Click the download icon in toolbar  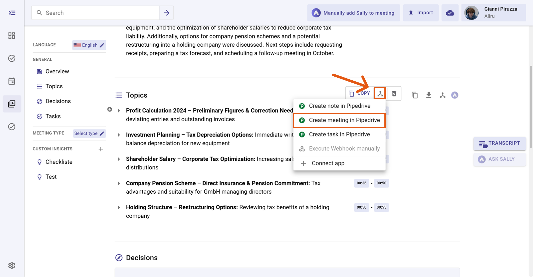429,95
